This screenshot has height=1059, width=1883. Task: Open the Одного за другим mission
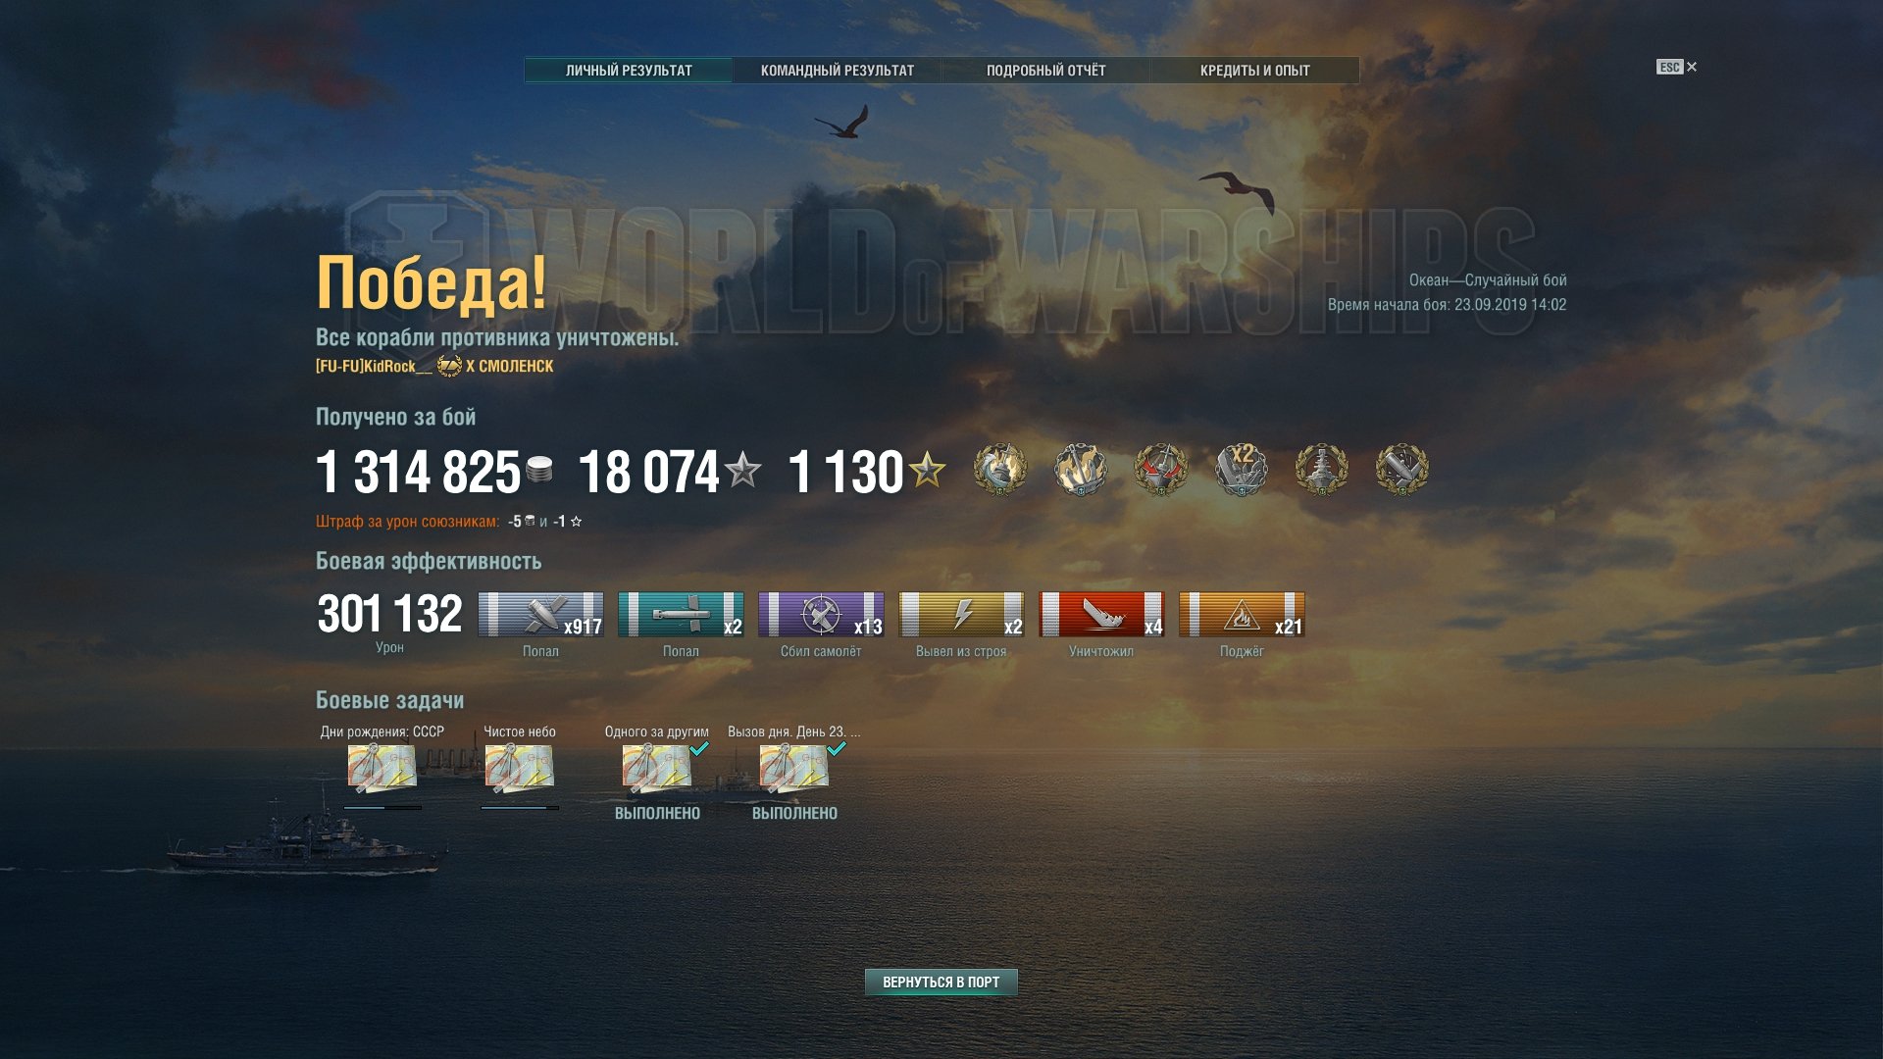coord(656,769)
